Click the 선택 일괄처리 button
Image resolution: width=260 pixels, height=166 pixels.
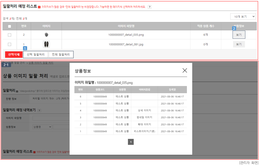36,55
